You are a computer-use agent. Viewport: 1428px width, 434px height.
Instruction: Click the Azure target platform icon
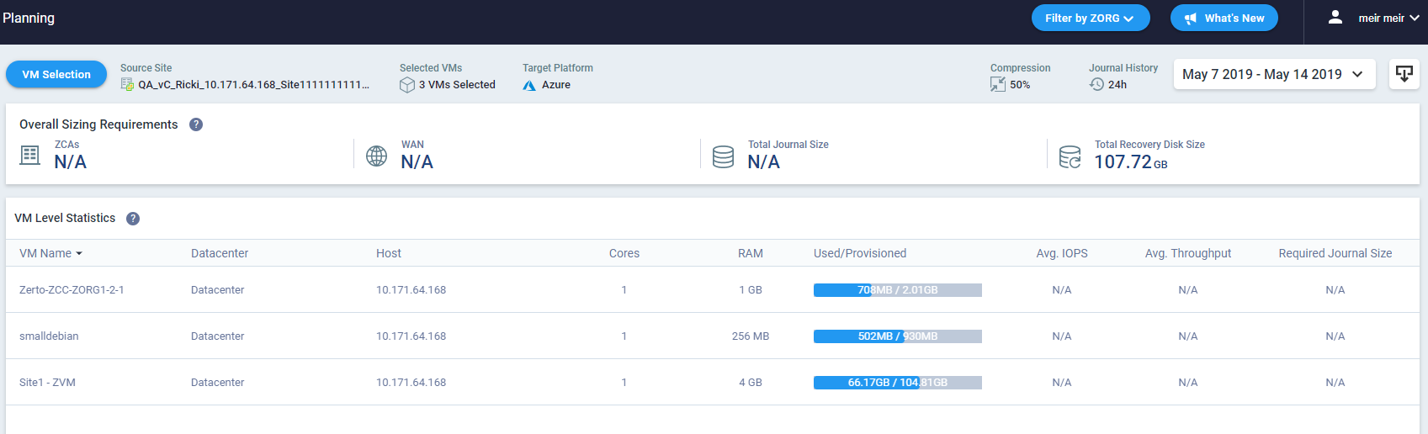pos(529,85)
